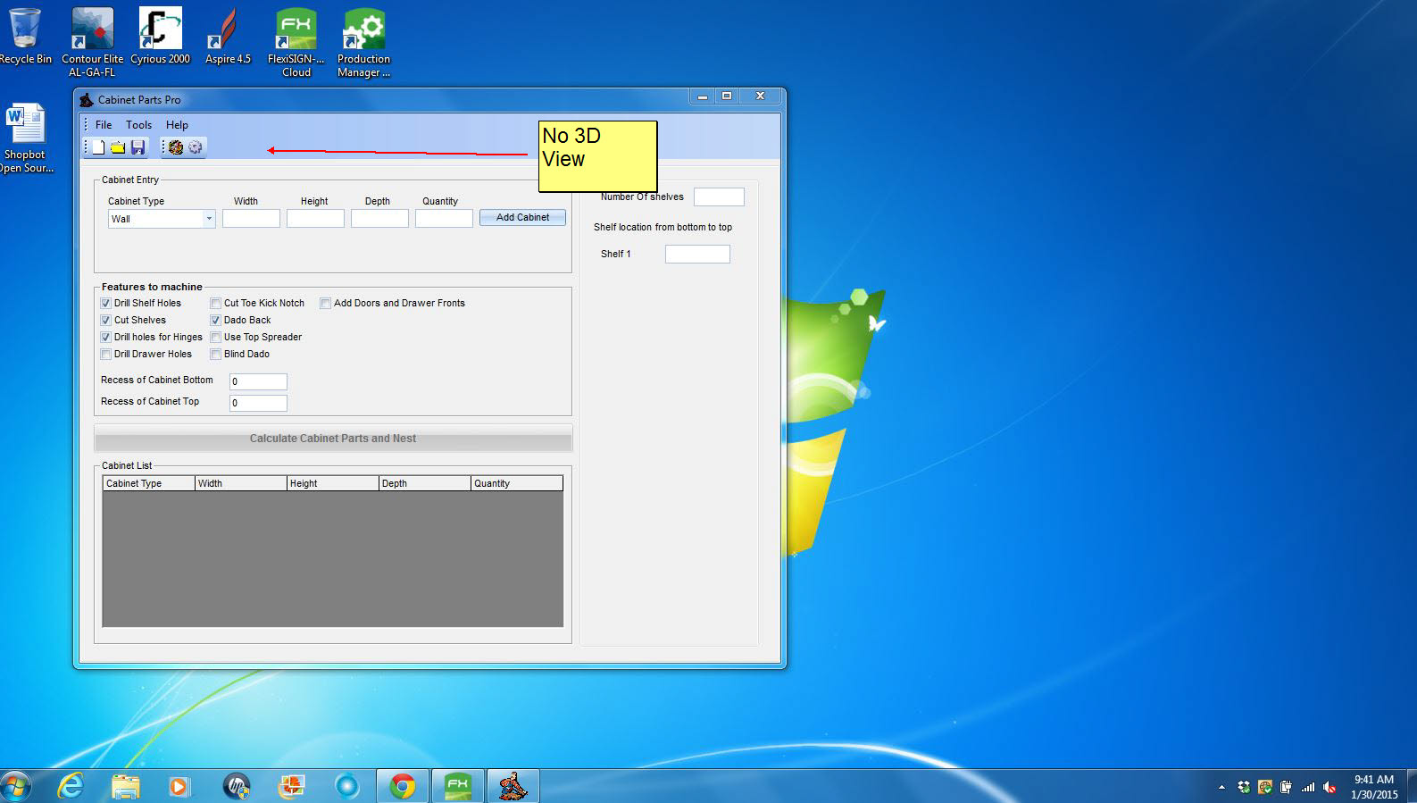Click Calculate Cabinet Parts and Nest
Screen dimensions: 1417x803
(x=333, y=439)
